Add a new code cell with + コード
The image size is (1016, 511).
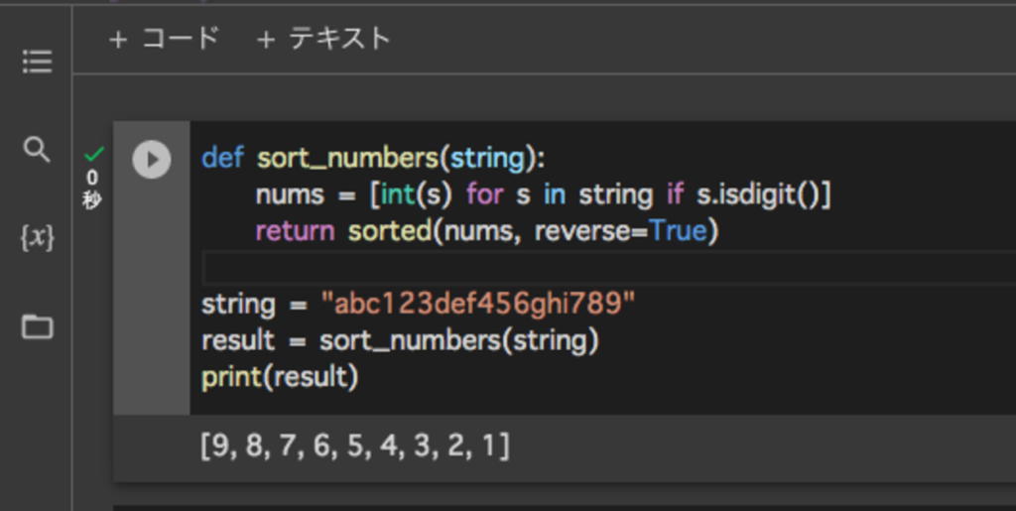coord(164,40)
